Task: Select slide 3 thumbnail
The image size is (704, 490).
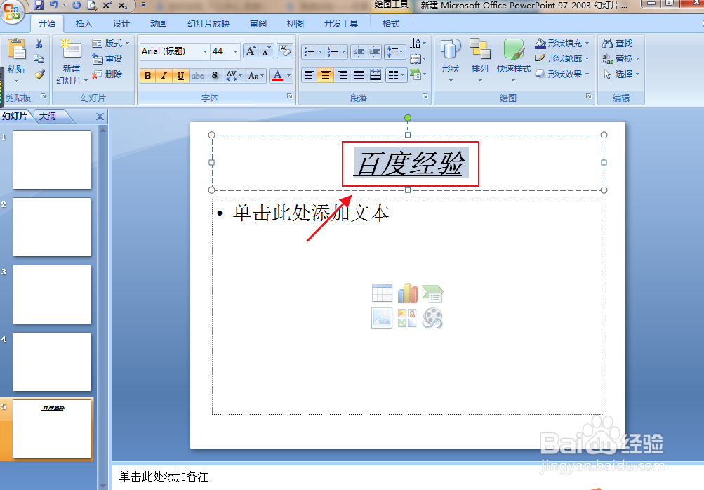Action: pyautogui.click(x=52, y=294)
